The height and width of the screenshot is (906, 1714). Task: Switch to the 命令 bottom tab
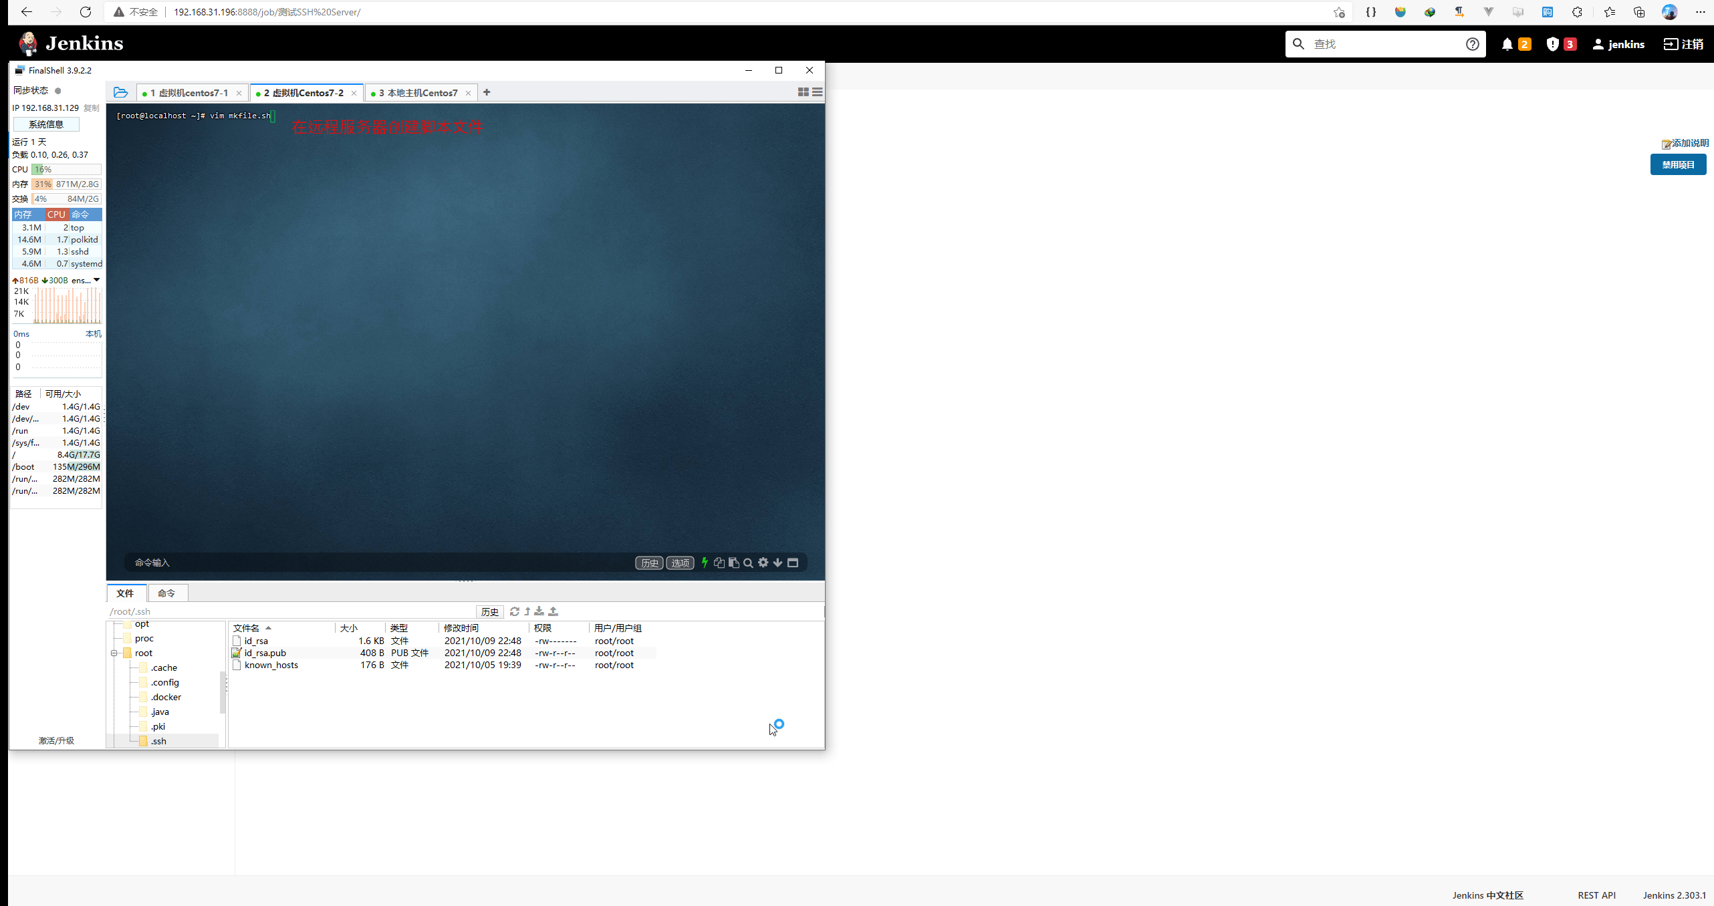coord(166,593)
